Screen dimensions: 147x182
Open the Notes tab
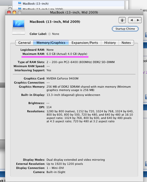[126, 43]
